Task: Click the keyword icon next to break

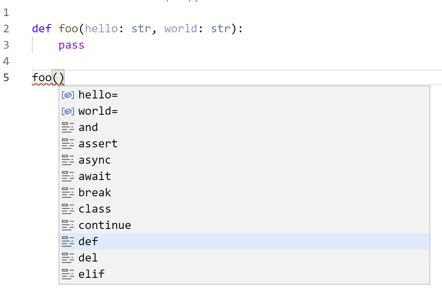Action: 68,192
